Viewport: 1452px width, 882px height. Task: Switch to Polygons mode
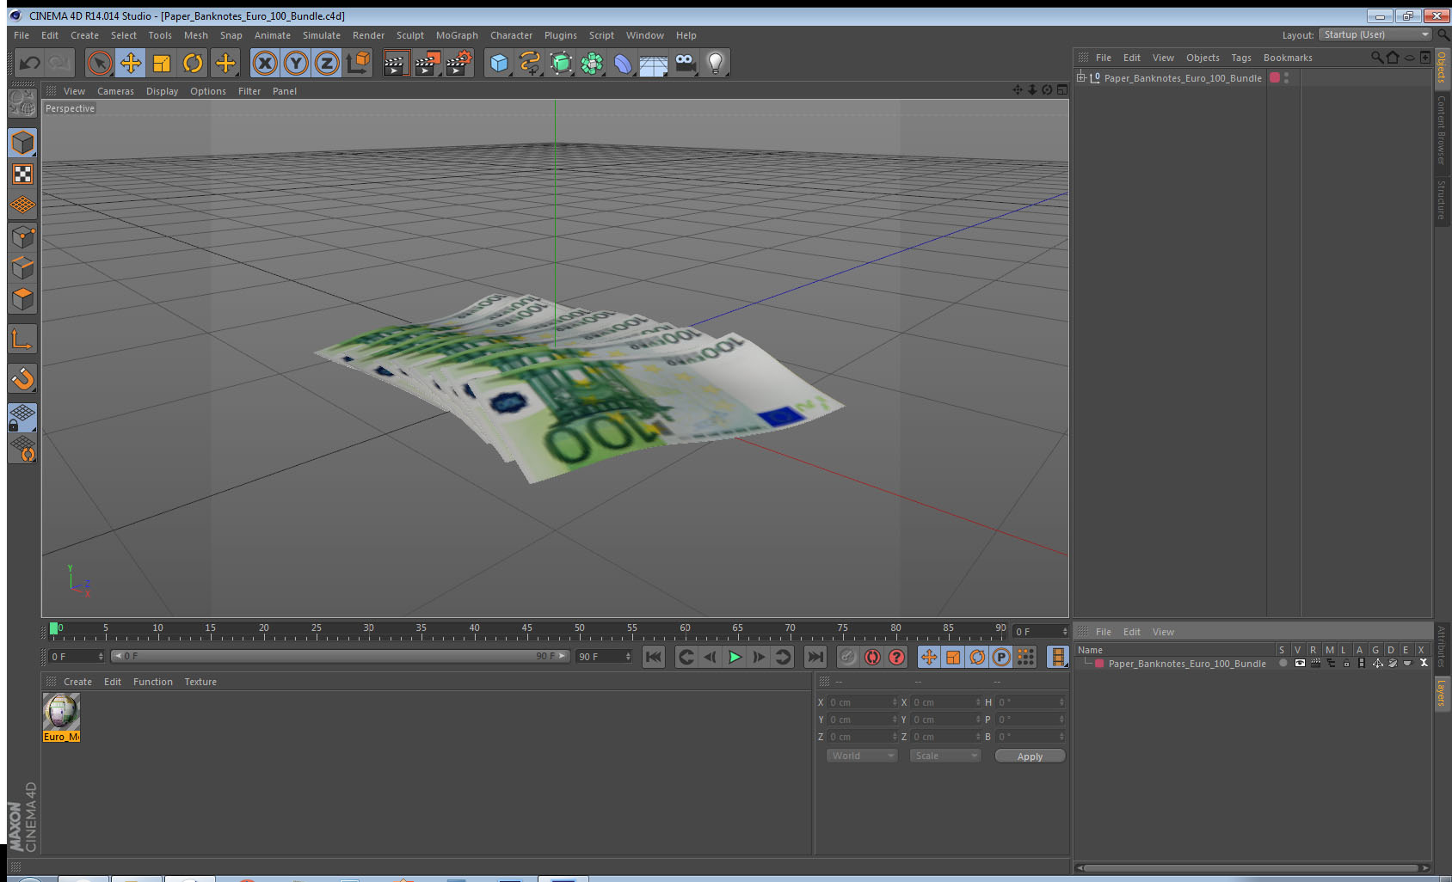[22, 299]
